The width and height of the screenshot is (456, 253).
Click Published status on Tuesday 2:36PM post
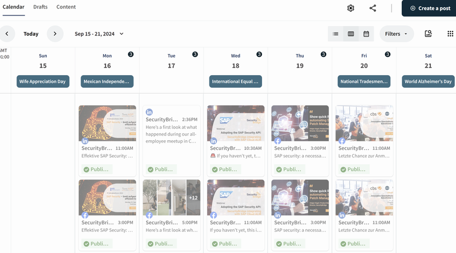tap(161, 169)
